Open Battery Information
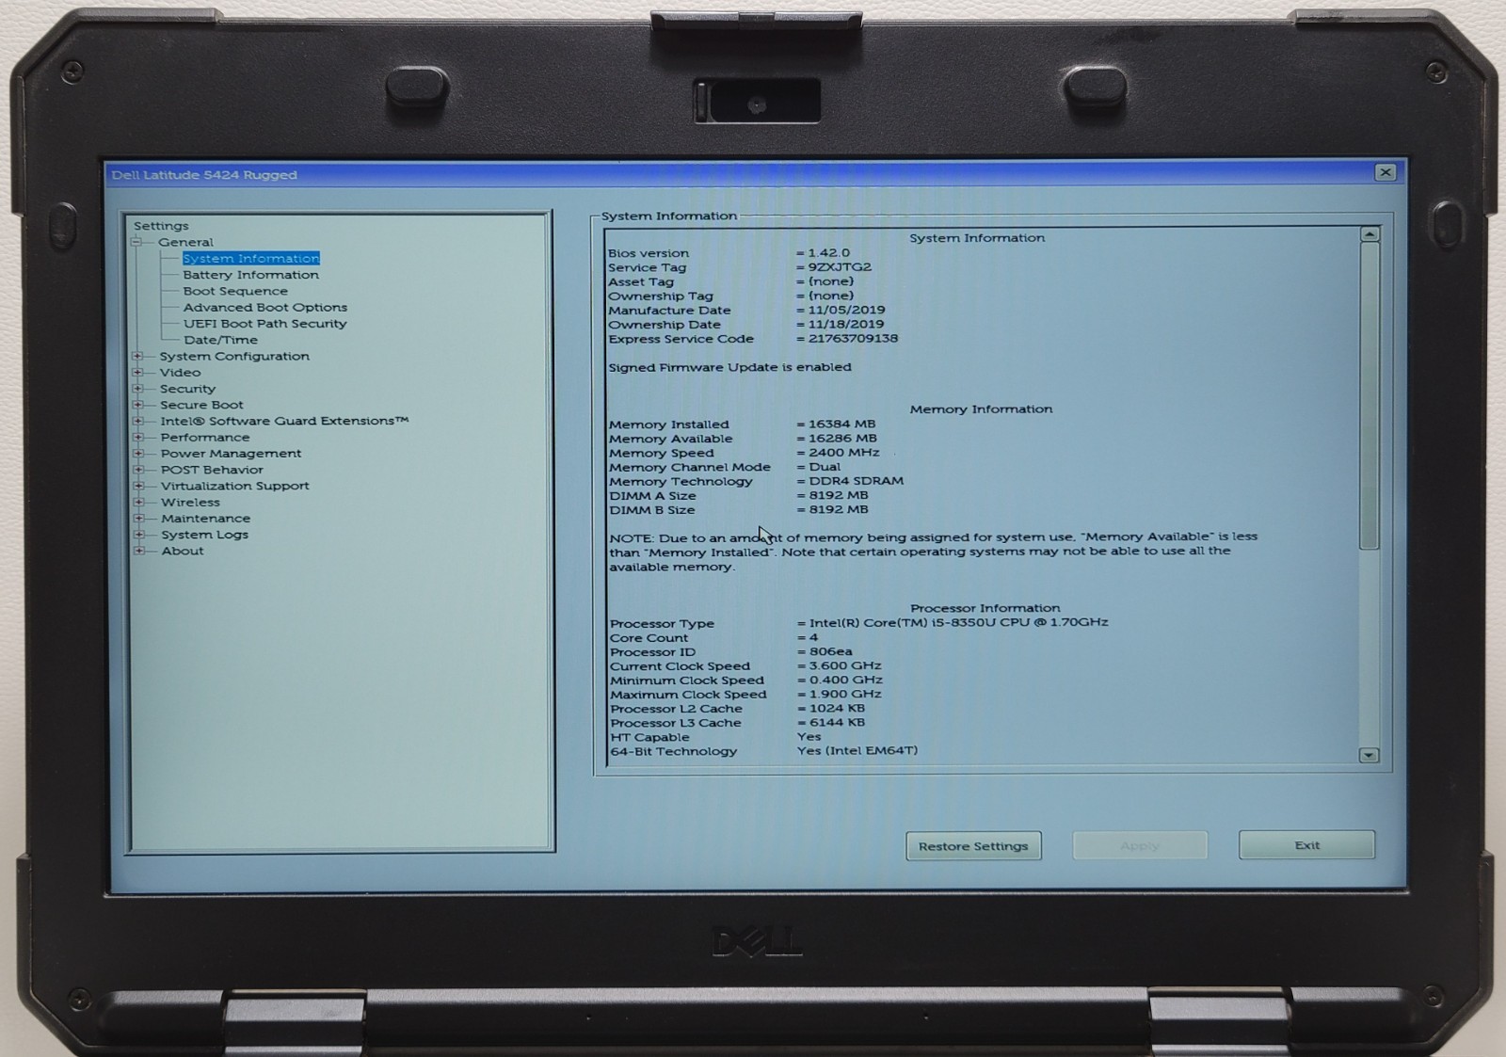The height and width of the screenshot is (1057, 1506). 250,275
